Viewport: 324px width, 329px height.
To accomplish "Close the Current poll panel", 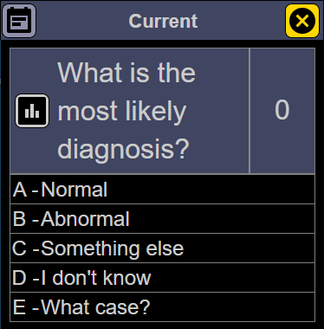I will click(302, 21).
